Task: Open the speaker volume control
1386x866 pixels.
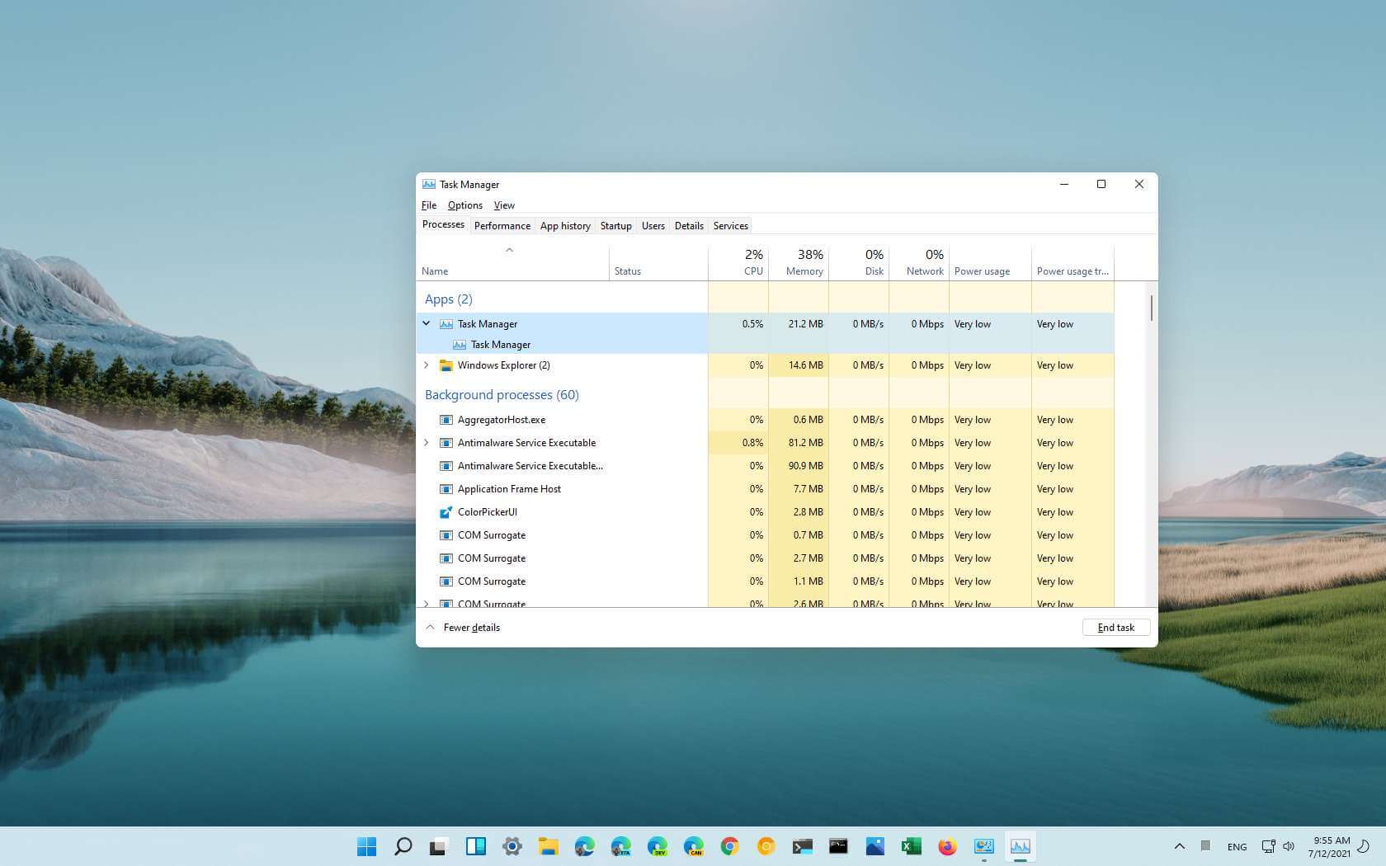Action: click(1289, 846)
